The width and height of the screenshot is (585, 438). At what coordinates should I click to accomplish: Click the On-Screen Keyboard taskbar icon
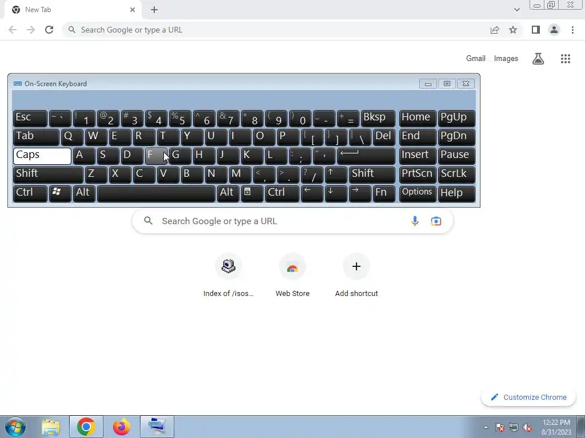point(157,427)
